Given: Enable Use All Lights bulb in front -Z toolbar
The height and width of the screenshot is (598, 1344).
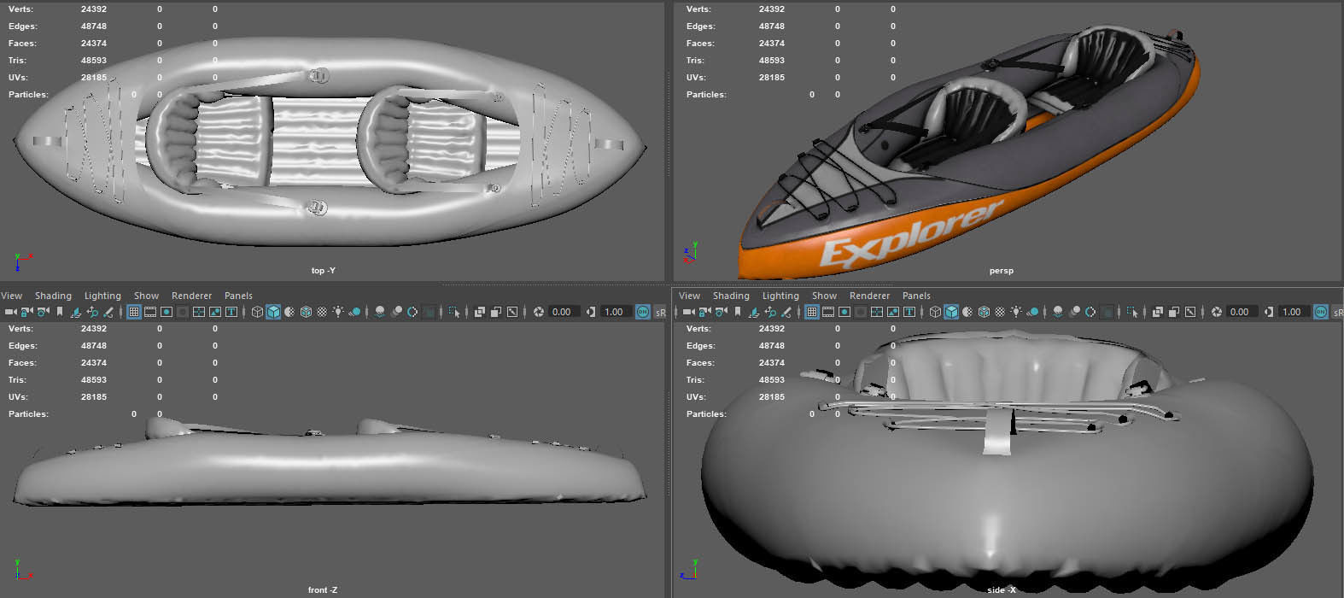Looking at the screenshot, I should tap(338, 312).
